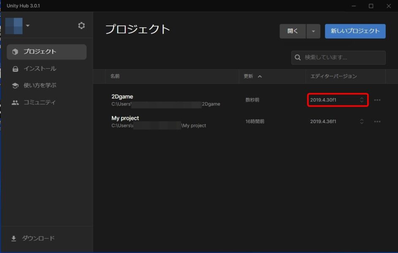Click the account avatar picture
Image resolution: width=398 pixels, height=253 pixels.
pyautogui.click(x=14, y=26)
